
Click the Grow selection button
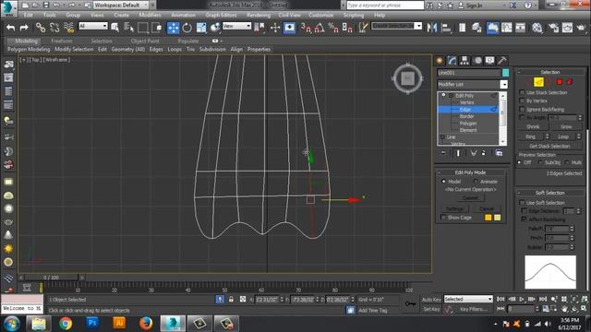tap(566, 127)
